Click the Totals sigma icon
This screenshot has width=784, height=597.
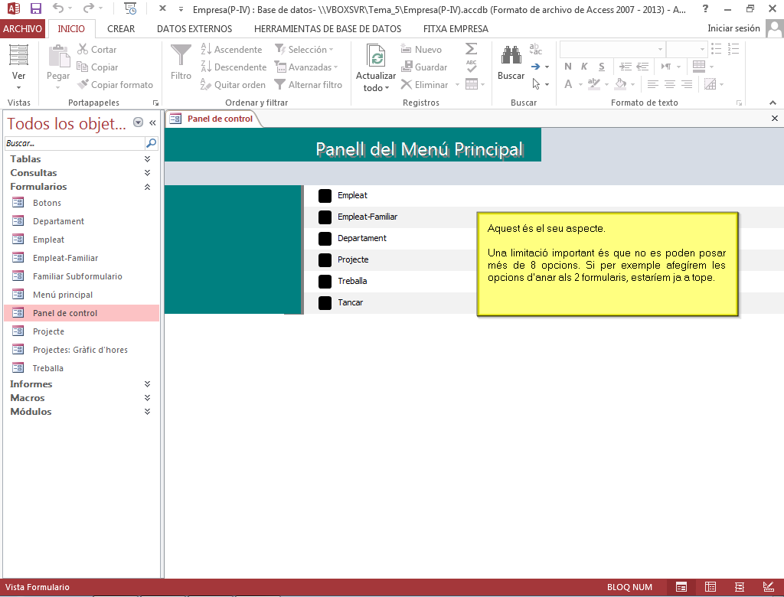471,48
